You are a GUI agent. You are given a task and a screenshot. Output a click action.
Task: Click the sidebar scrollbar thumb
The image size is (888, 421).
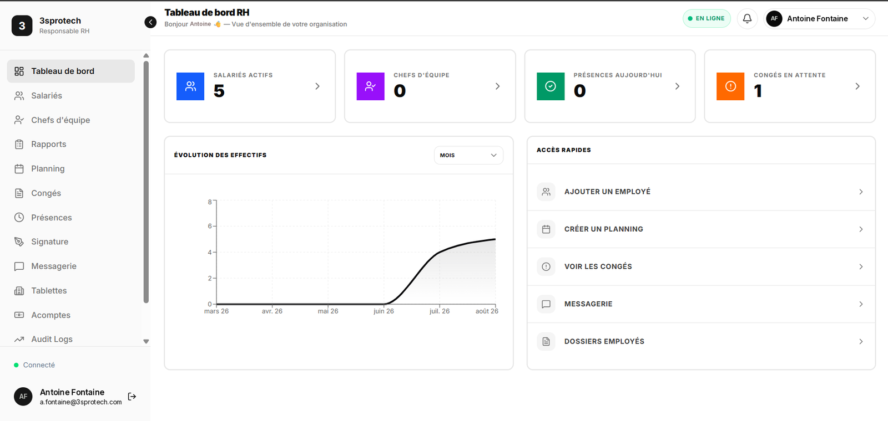[x=146, y=182]
